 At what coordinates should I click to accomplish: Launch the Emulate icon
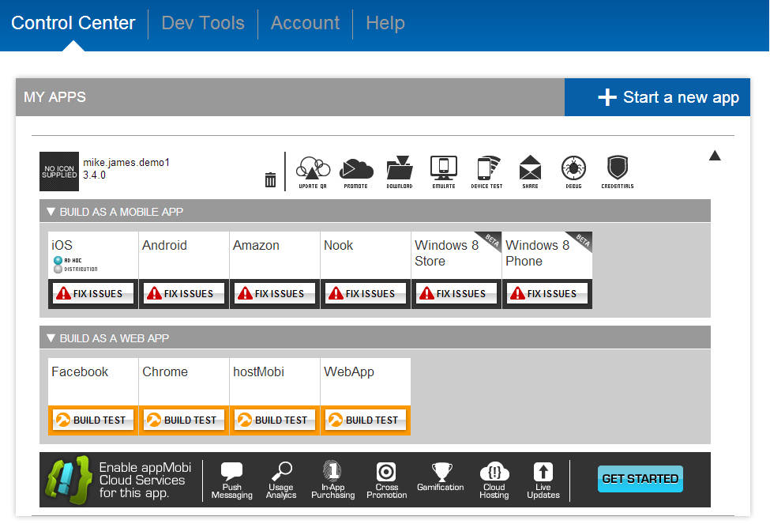(x=443, y=172)
